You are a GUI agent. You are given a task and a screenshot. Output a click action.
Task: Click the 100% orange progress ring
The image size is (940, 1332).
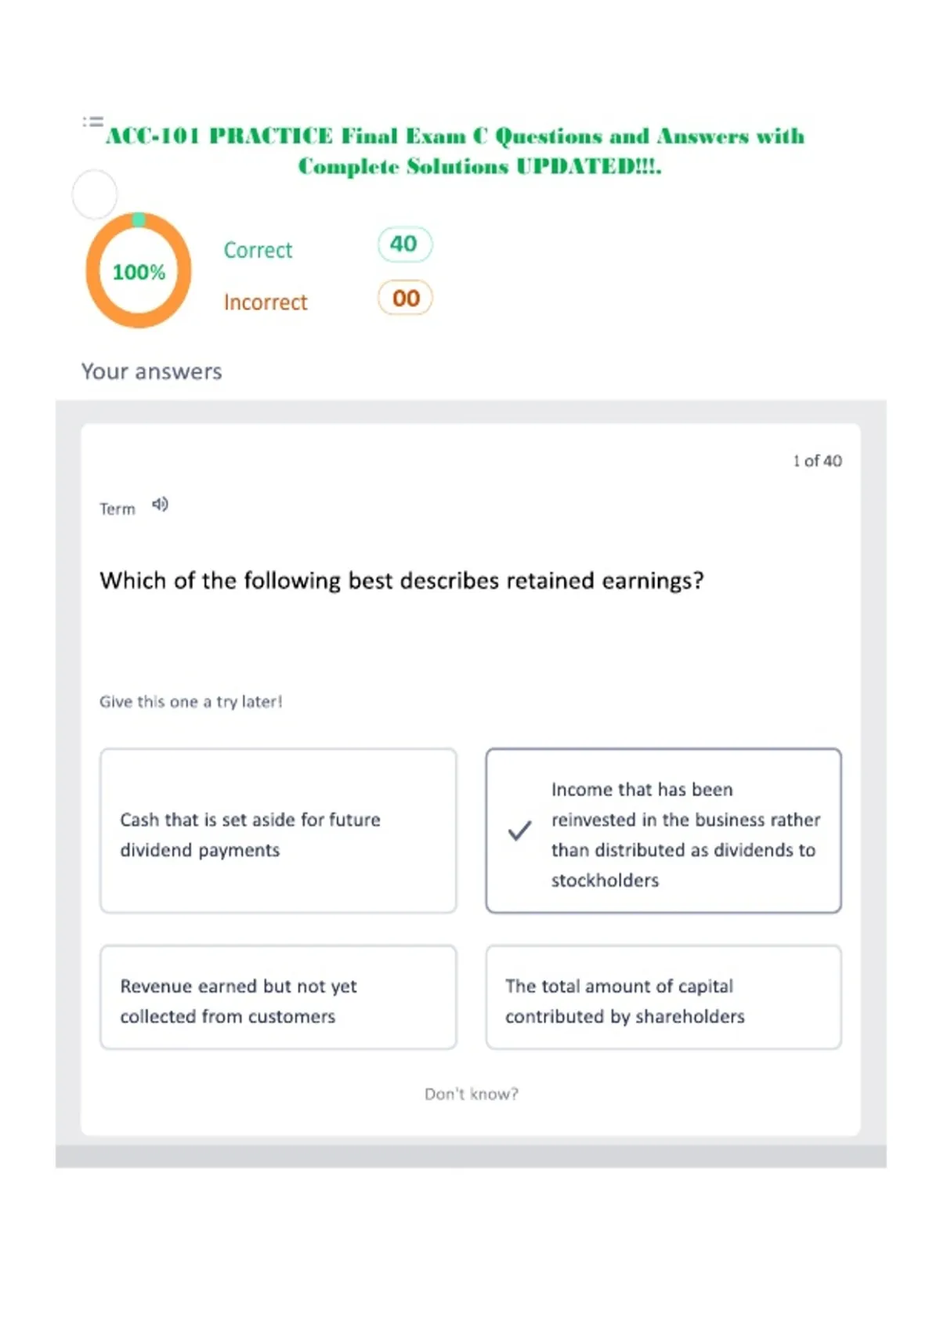139,270
